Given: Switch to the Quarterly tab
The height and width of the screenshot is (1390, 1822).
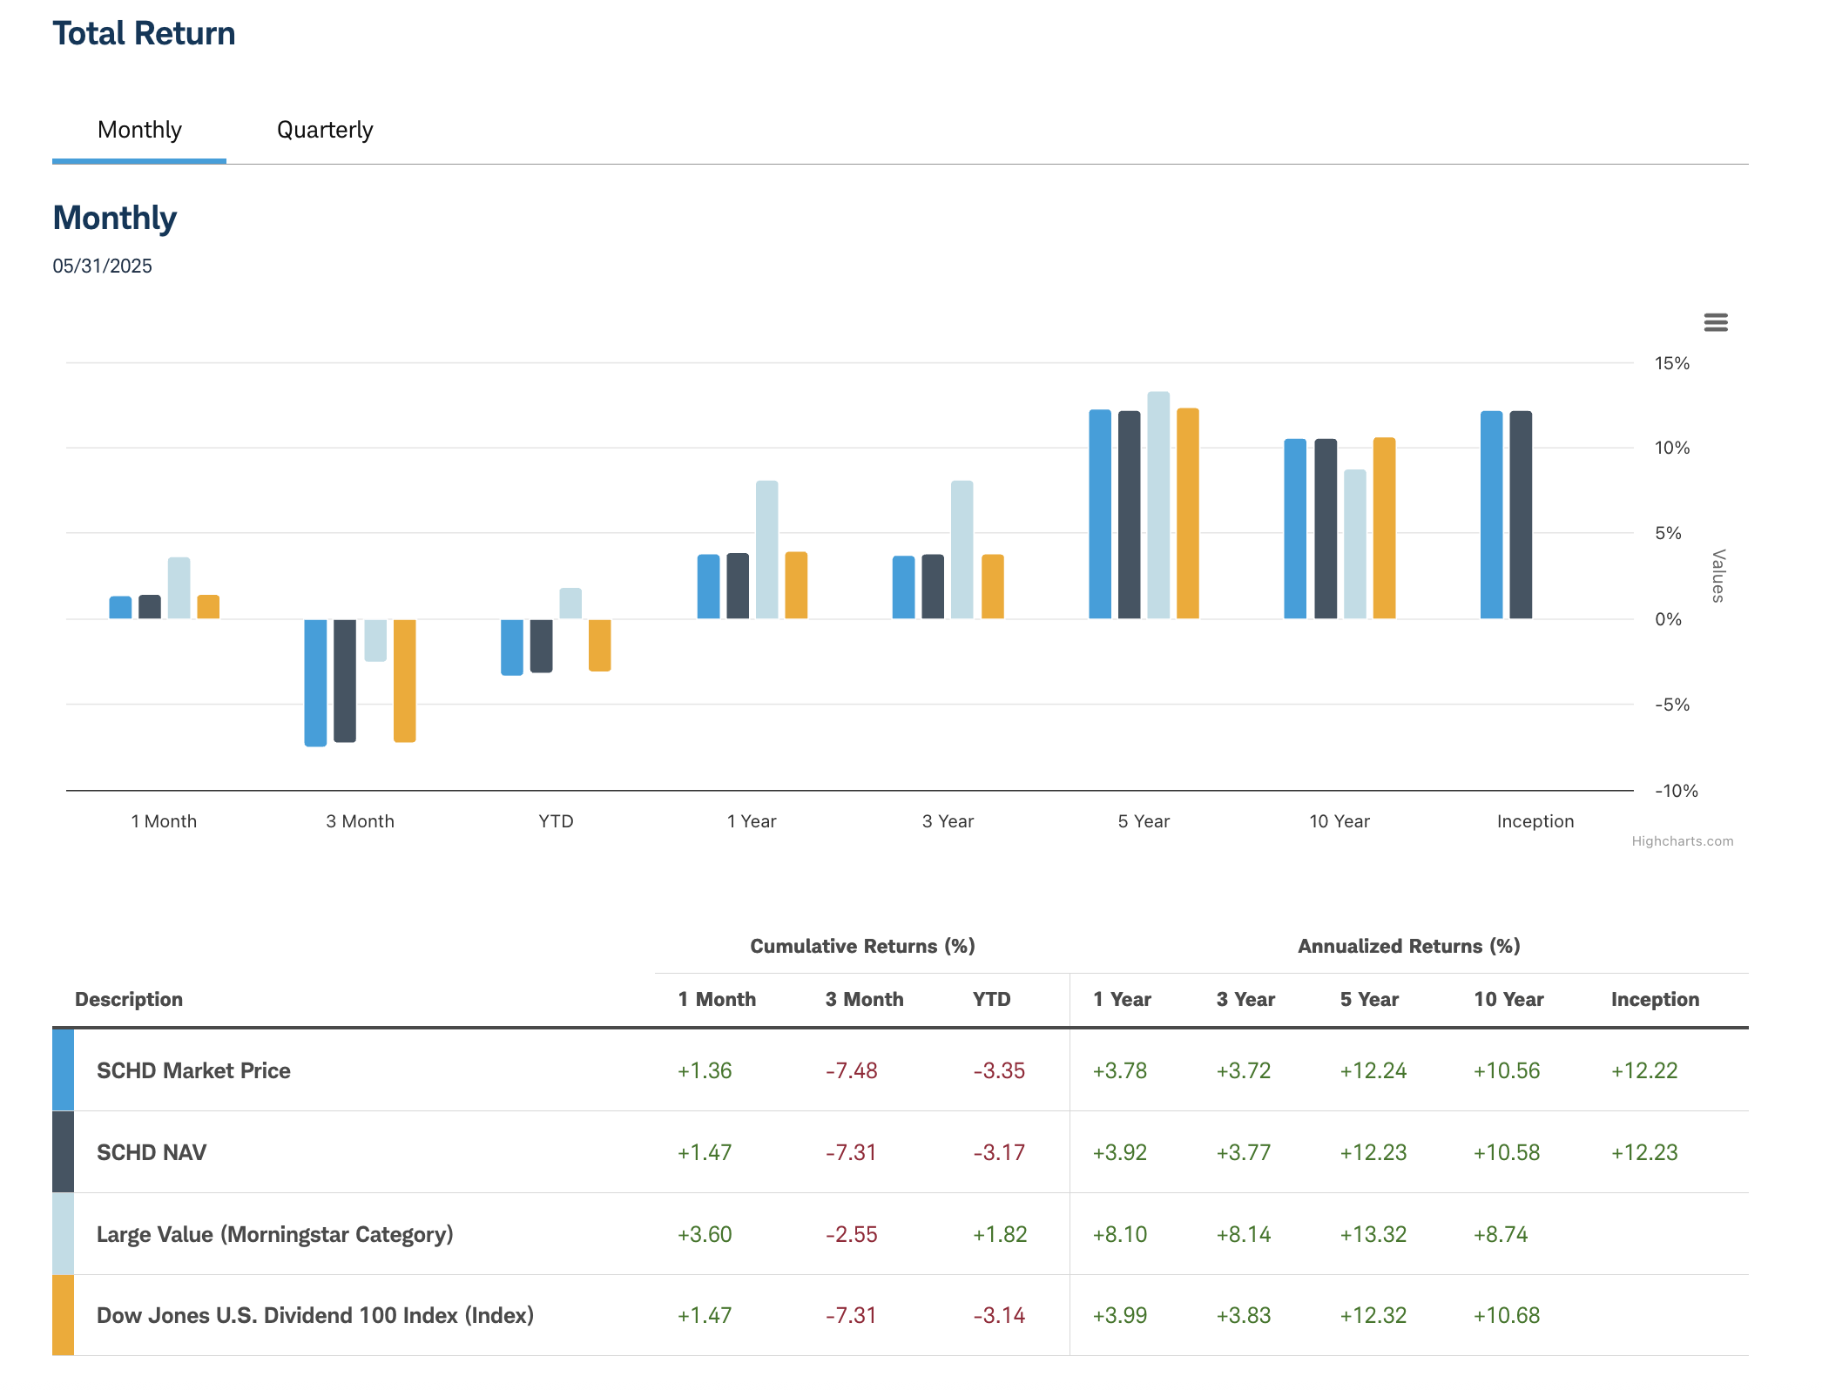Looking at the screenshot, I should click(325, 130).
